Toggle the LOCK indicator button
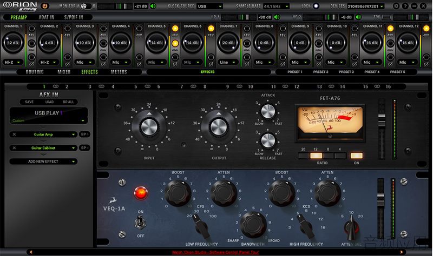This screenshot has width=433, height=256. (316, 6)
